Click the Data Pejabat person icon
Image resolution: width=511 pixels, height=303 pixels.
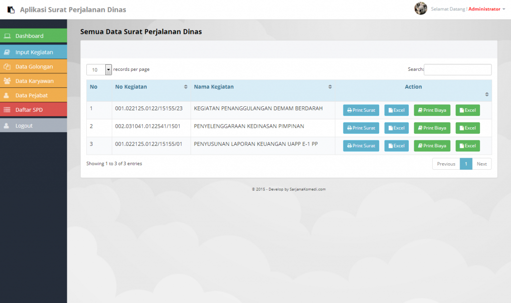point(7,95)
